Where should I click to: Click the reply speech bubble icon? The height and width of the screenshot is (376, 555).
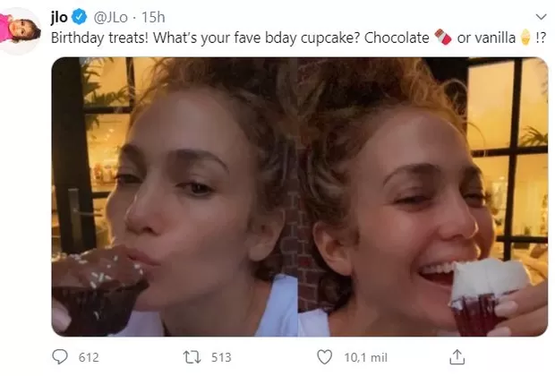[x=60, y=357]
